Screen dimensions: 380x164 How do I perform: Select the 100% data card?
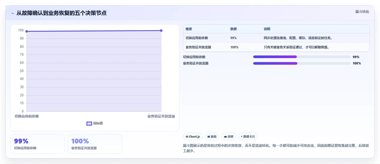[x=95, y=144]
